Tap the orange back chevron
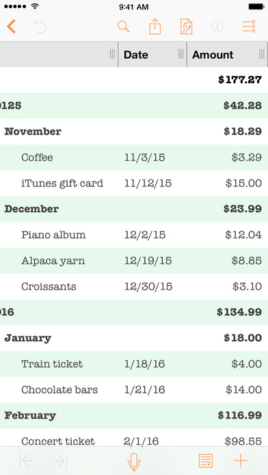The image size is (268, 475). (x=11, y=27)
